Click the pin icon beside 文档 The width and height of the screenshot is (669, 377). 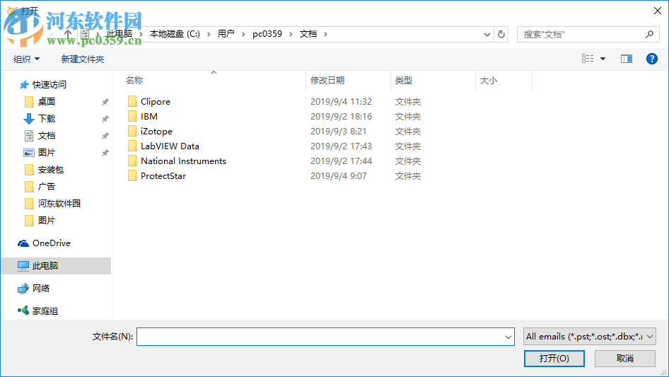click(105, 136)
